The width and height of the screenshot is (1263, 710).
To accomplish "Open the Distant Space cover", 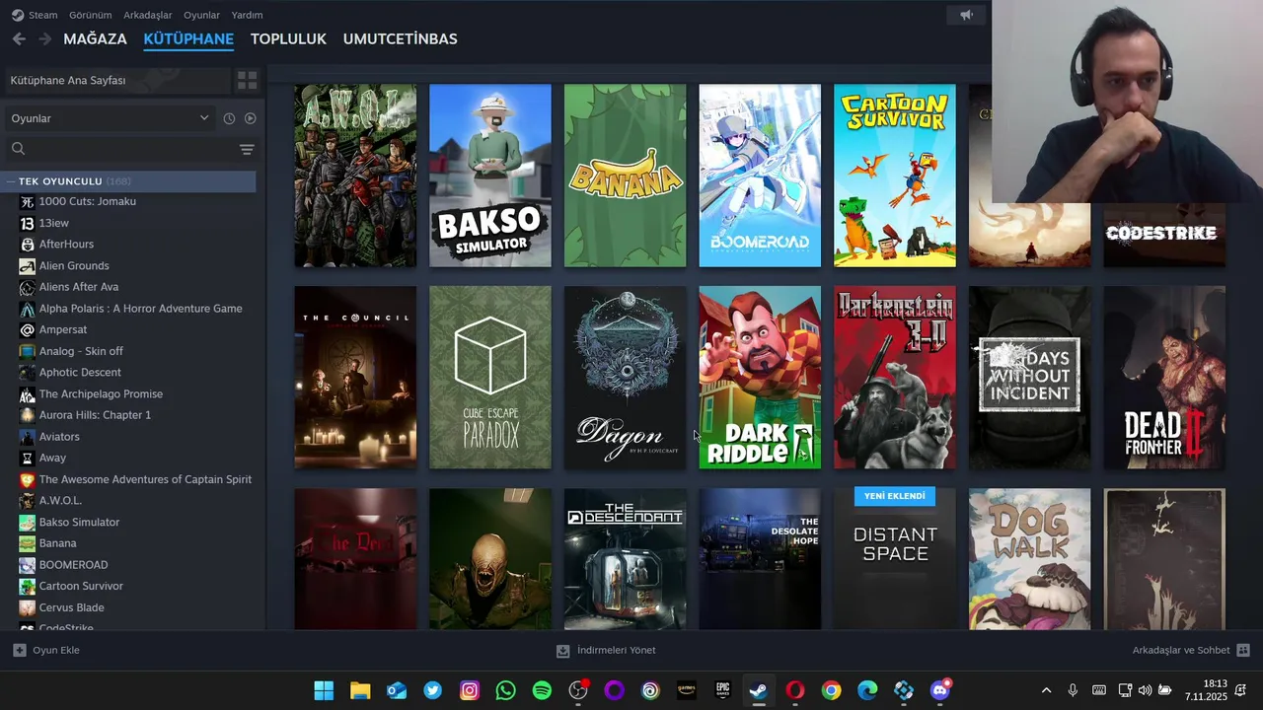I will [895, 559].
